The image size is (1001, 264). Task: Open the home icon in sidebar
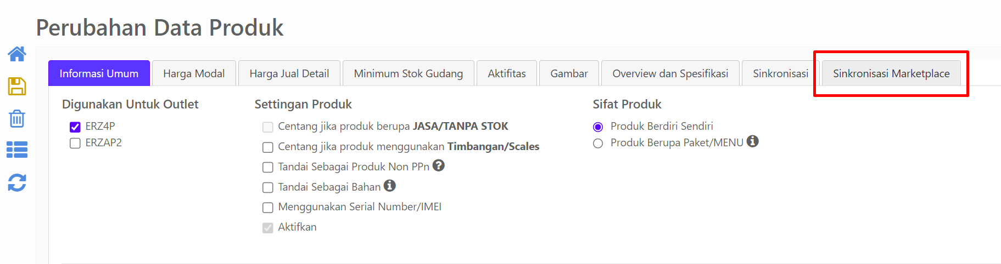coord(17,54)
